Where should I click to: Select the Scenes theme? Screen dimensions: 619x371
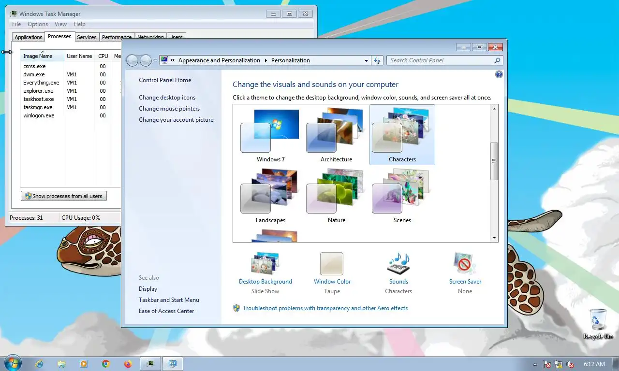[x=402, y=196]
